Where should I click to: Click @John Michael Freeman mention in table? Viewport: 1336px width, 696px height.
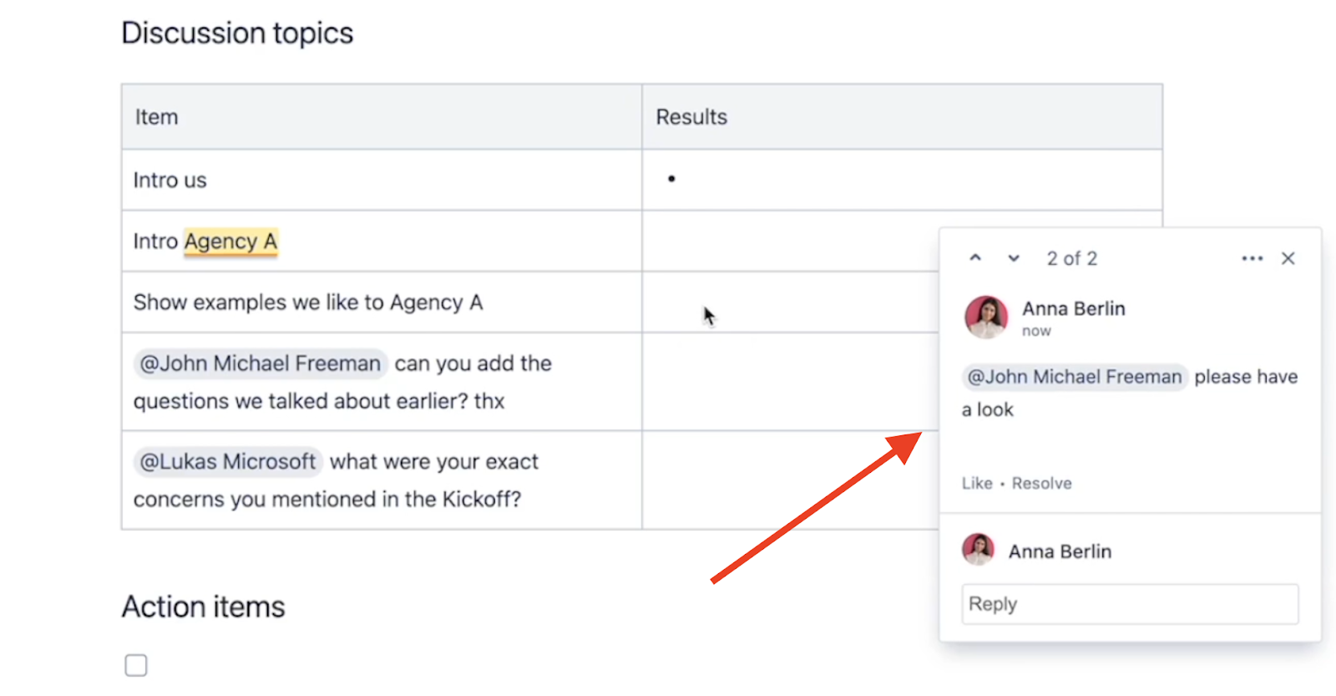[260, 363]
